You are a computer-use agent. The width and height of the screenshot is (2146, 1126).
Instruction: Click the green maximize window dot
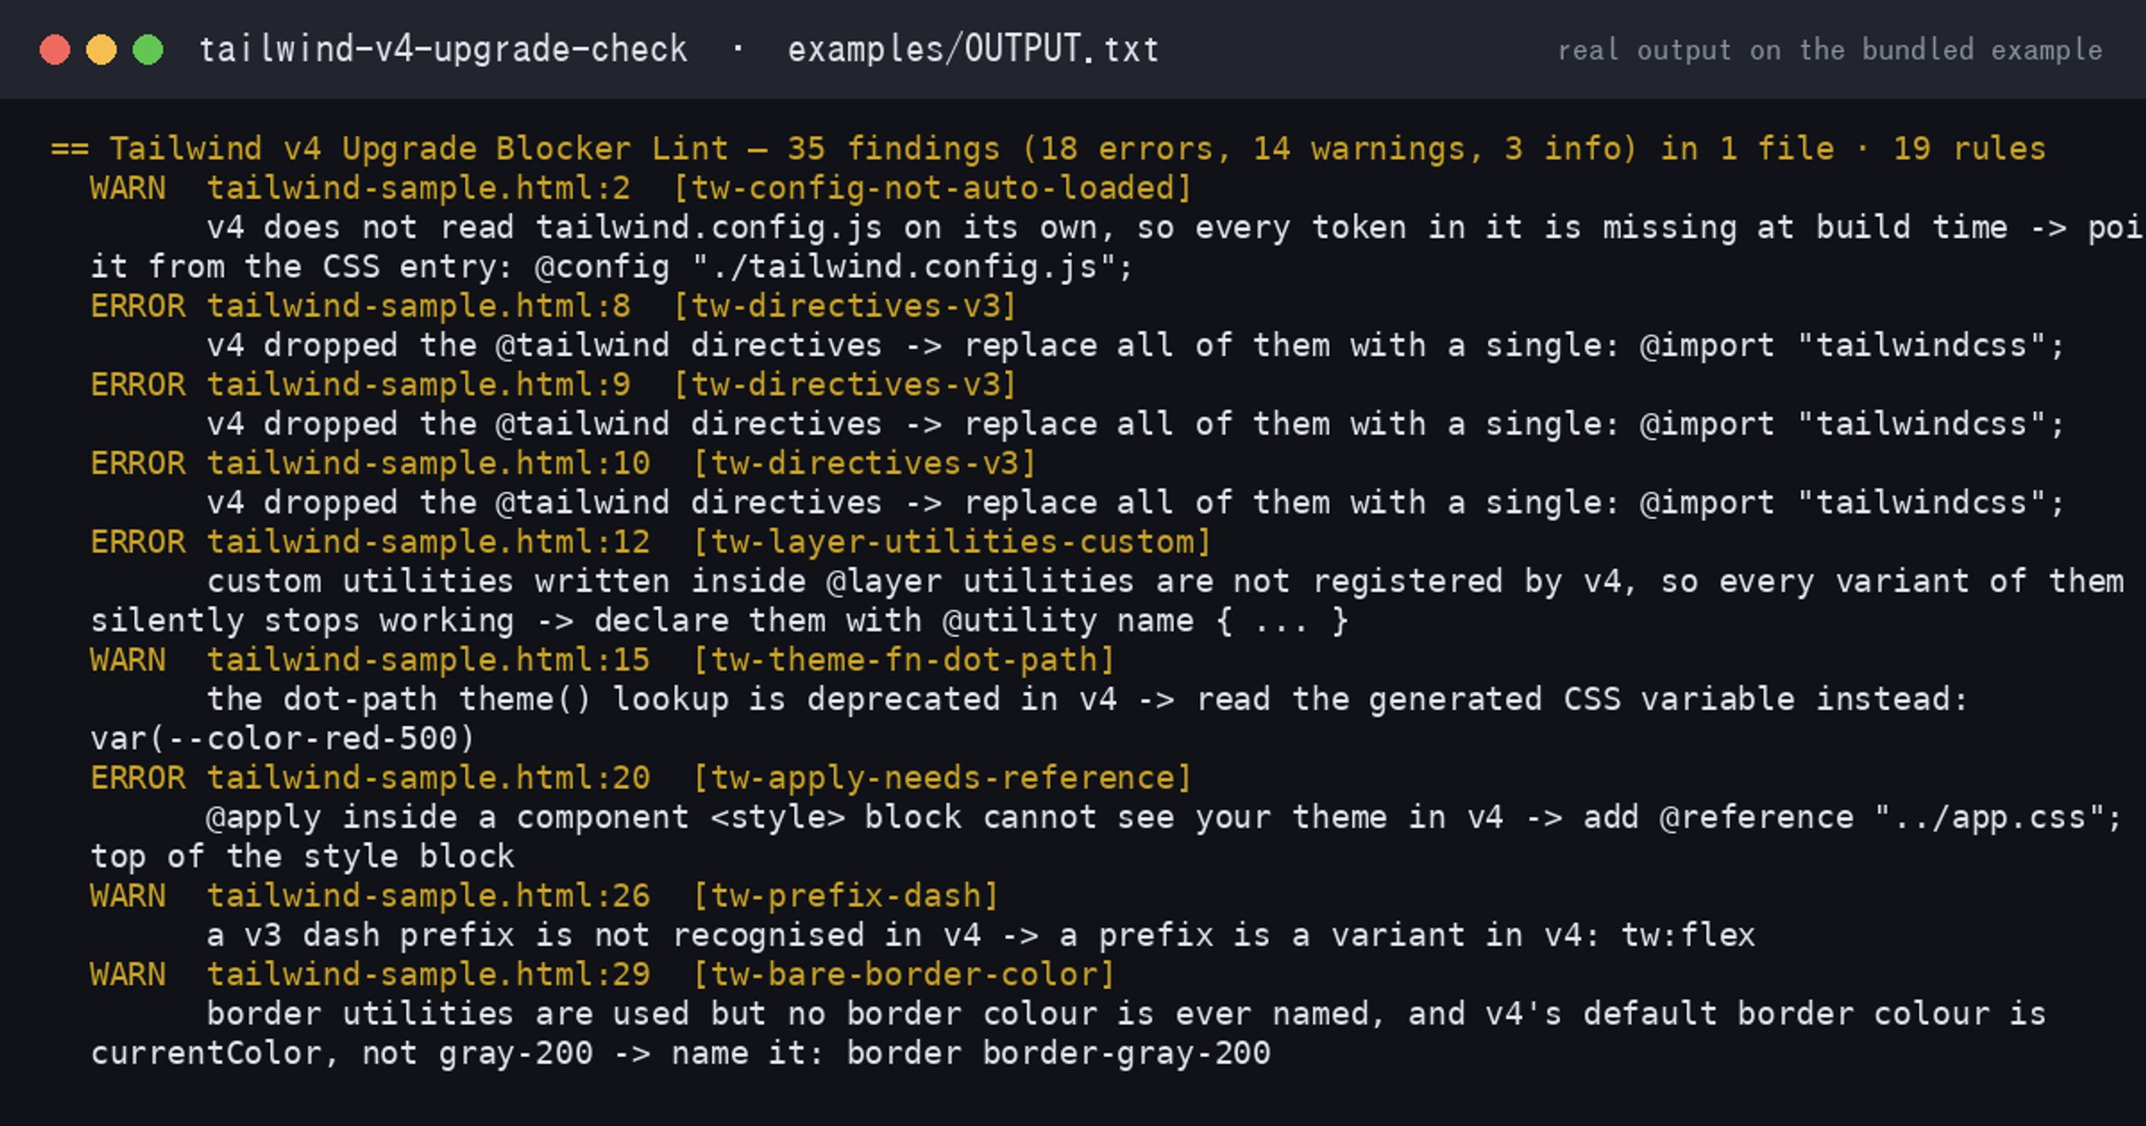coord(148,49)
